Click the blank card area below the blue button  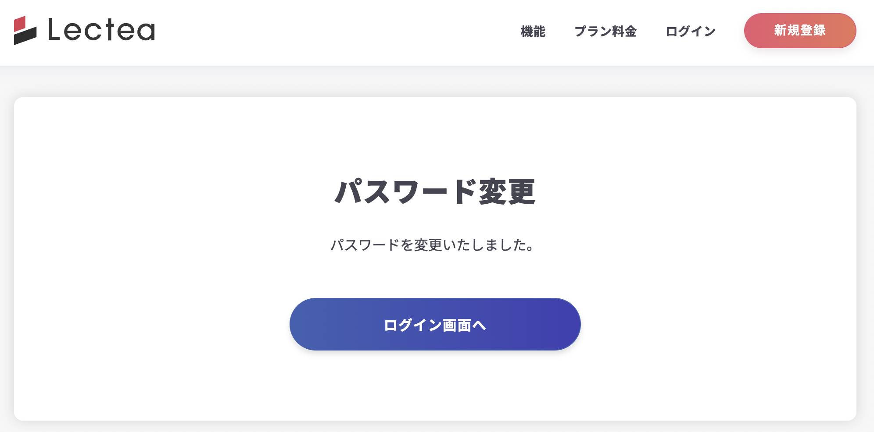(x=435, y=386)
